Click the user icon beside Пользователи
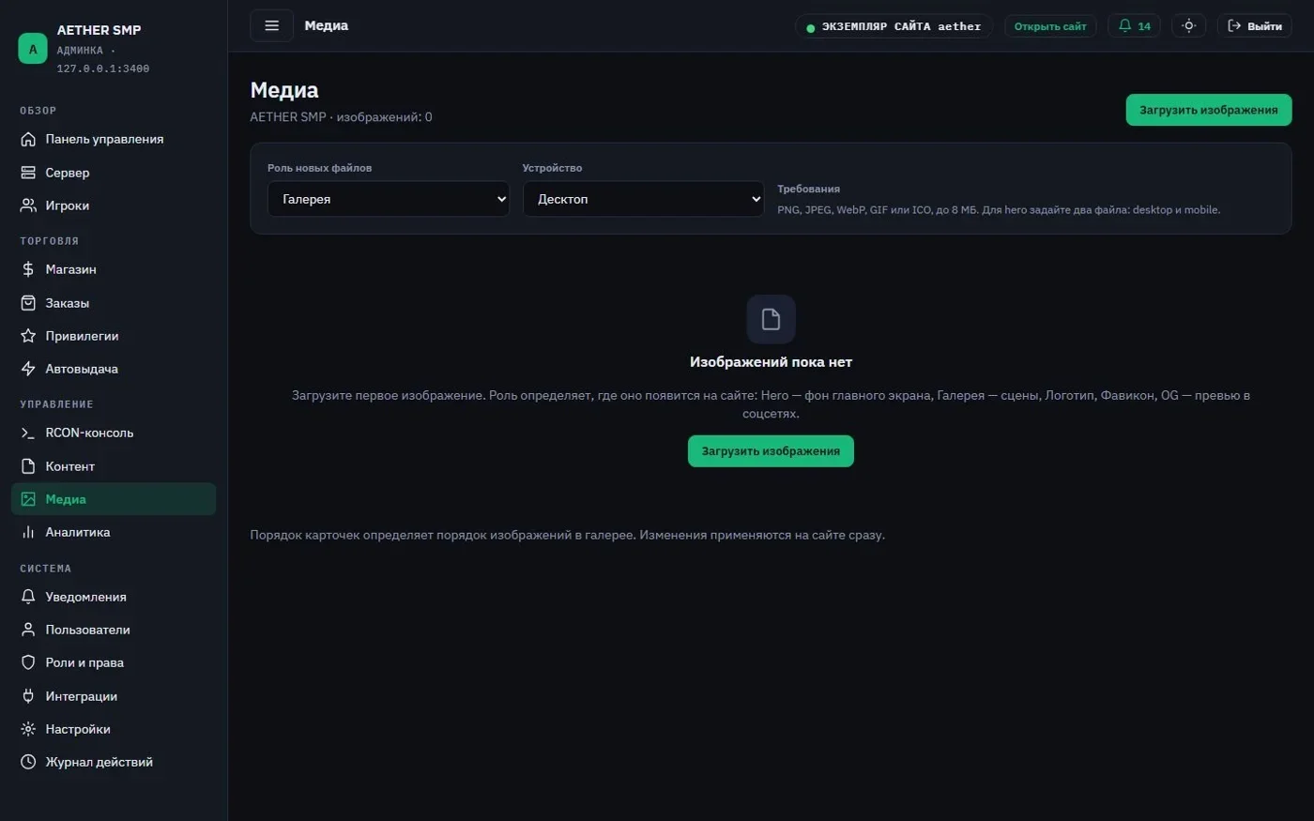 tap(28, 630)
